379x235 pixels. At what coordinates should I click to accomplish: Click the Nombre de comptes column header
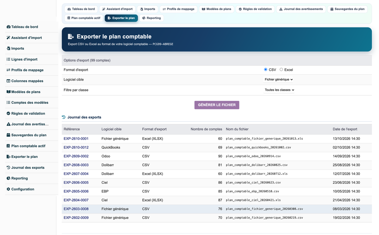[x=206, y=129]
